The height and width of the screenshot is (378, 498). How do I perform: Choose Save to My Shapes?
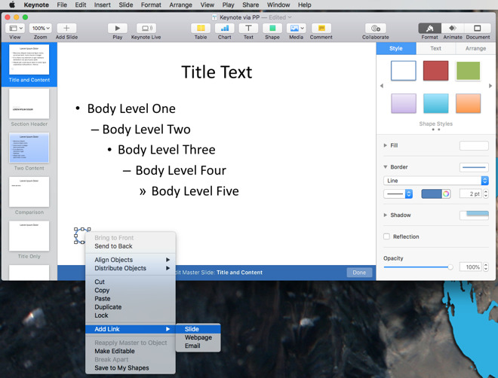131,367
